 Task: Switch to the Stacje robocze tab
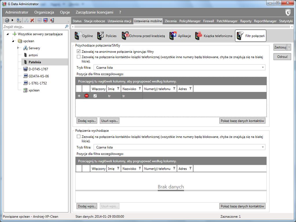(x=94, y=21)
